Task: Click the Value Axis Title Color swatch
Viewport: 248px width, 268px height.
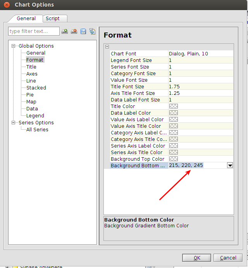Action: (x=174, y=126)
